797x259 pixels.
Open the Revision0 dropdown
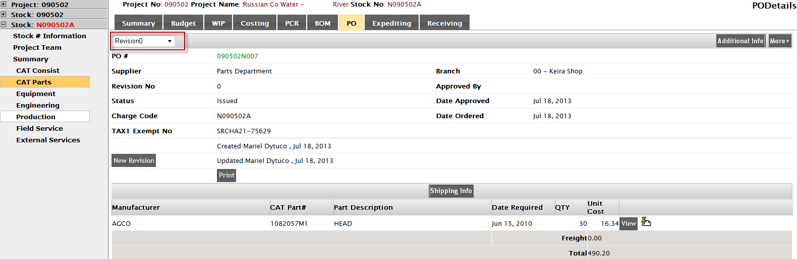pyautogui.click(x=144, y=41)
